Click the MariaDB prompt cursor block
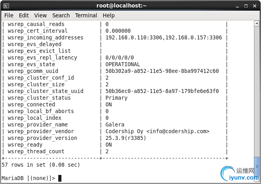This screenshot has width=261, height=184. click(60, 178)
